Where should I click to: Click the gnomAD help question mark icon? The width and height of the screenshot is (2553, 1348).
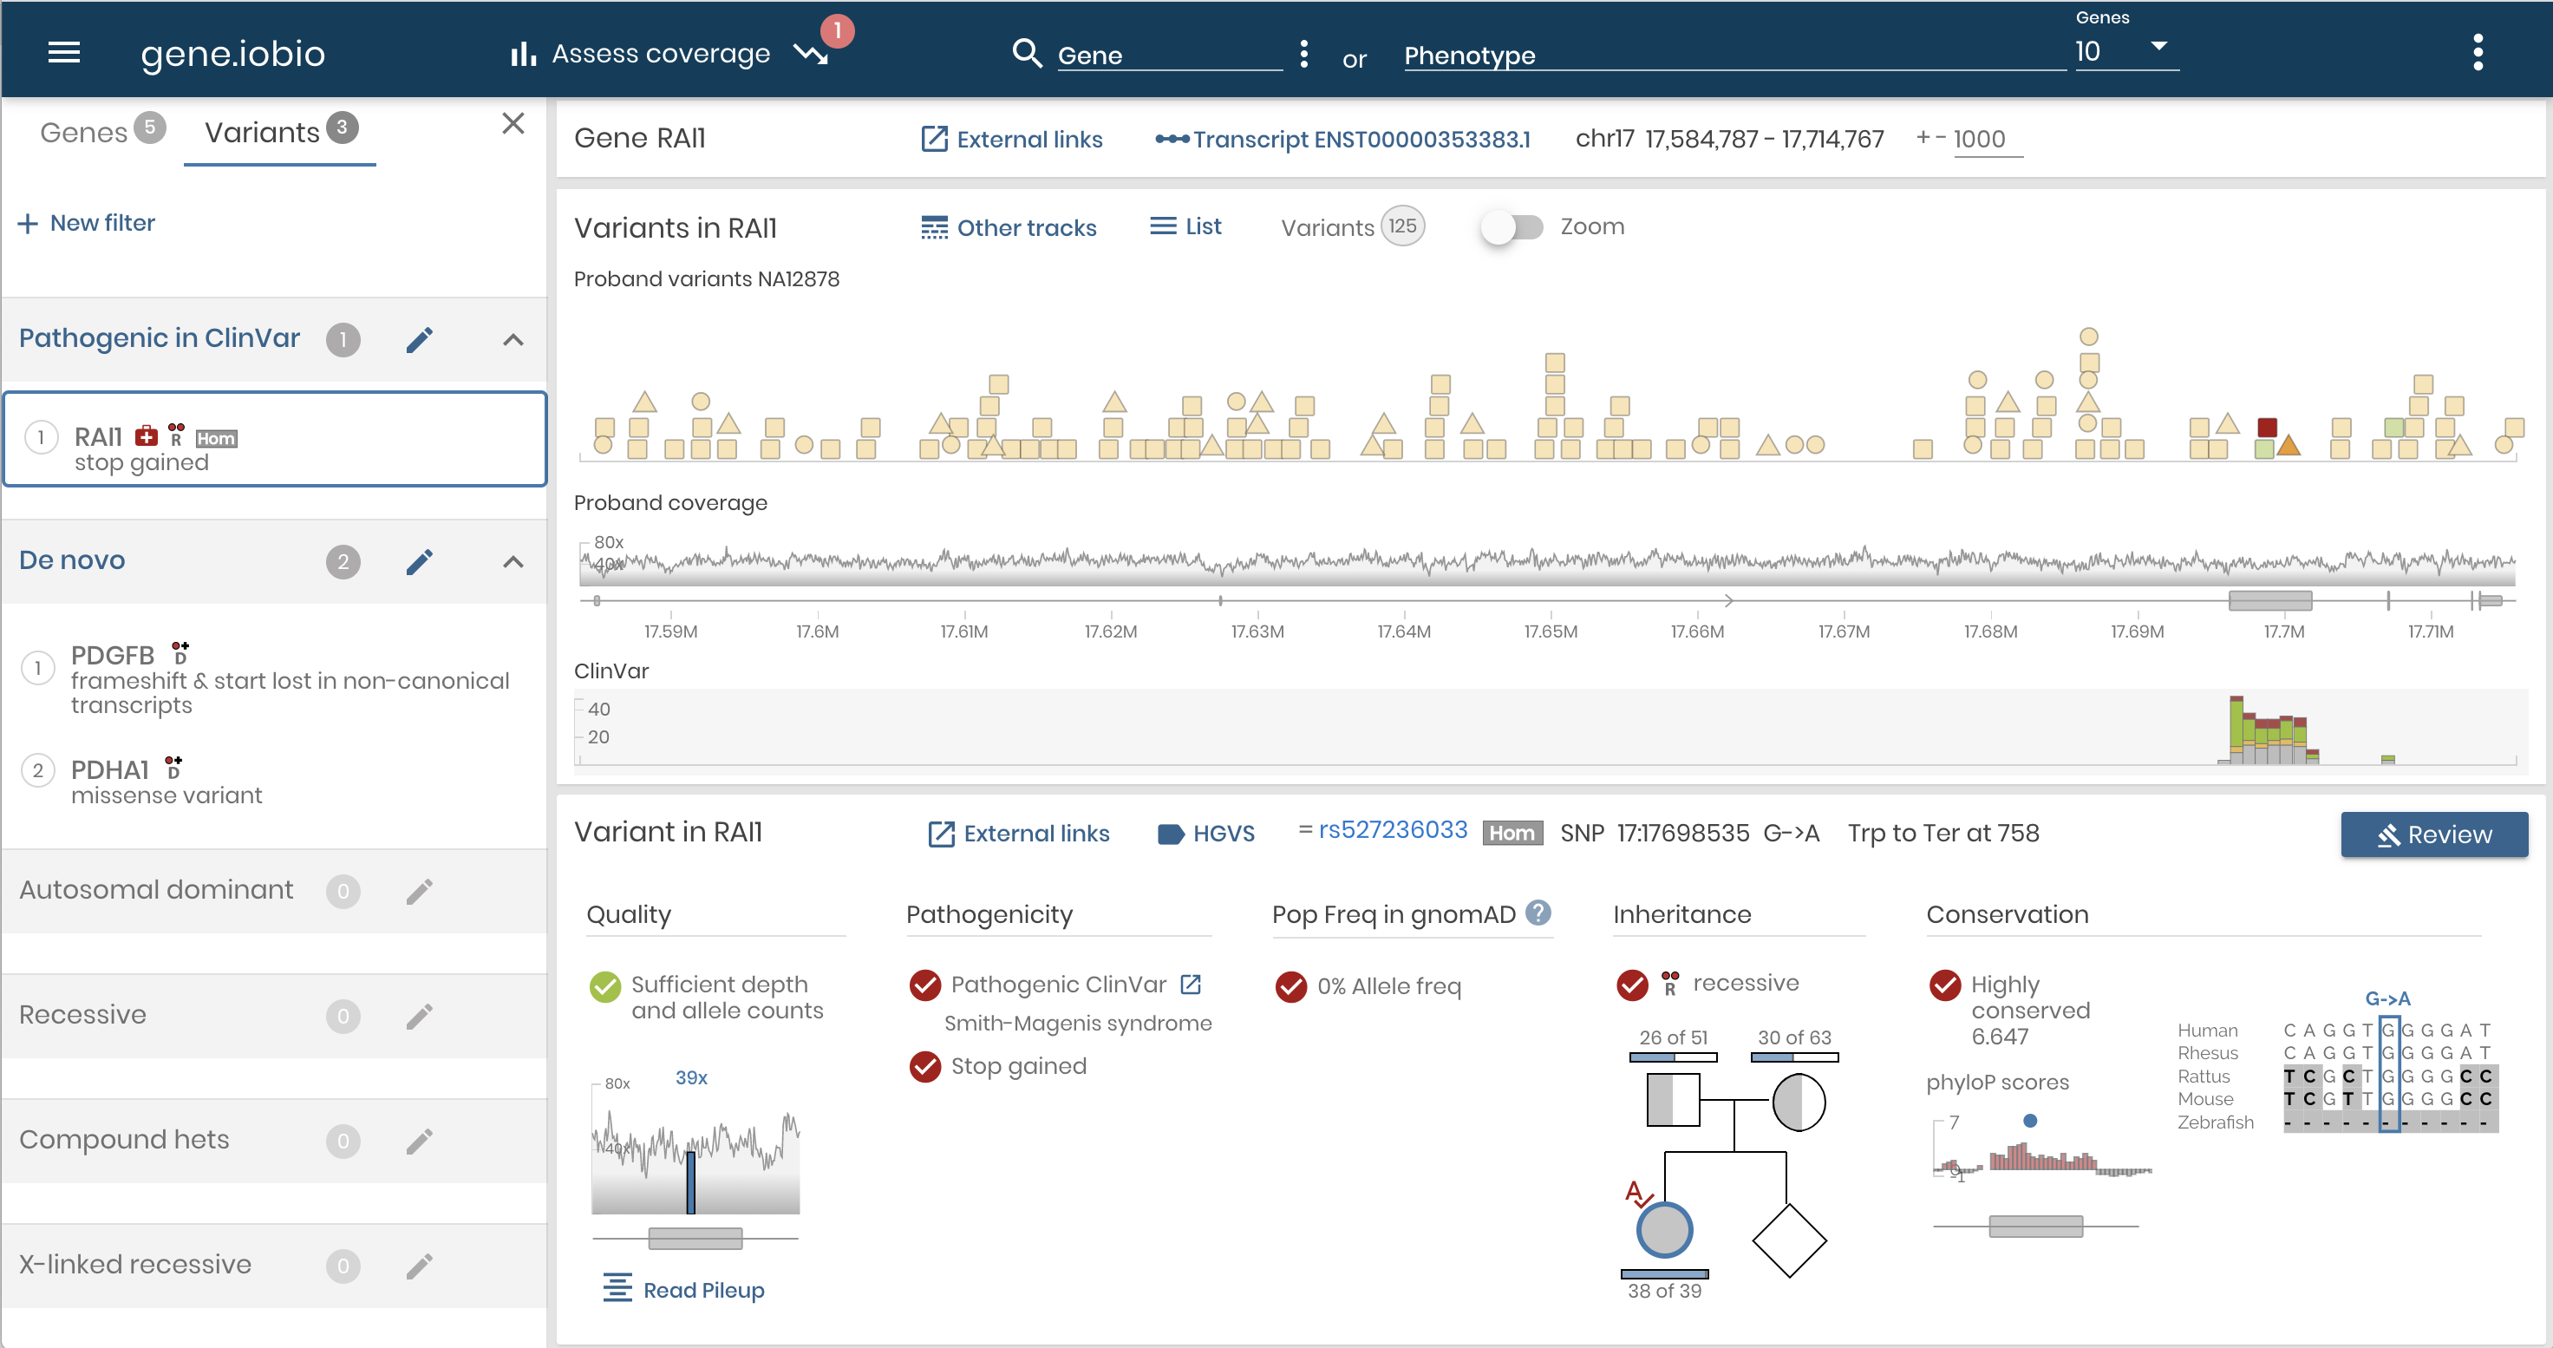[x=1538, y=913]
